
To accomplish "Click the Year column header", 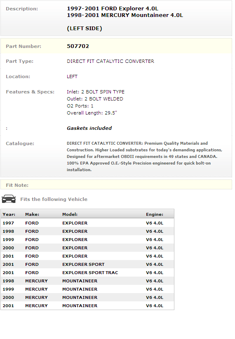I will (9, 214).
